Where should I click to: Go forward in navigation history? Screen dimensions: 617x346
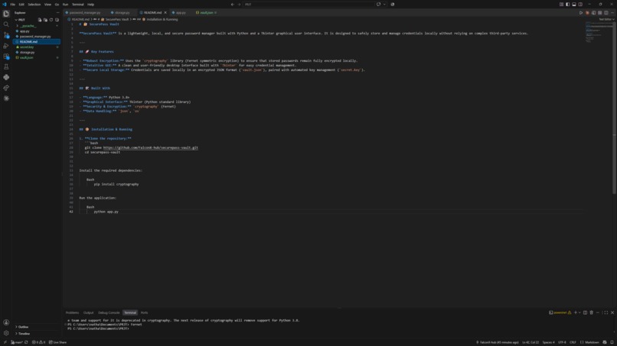click(239, 5)
